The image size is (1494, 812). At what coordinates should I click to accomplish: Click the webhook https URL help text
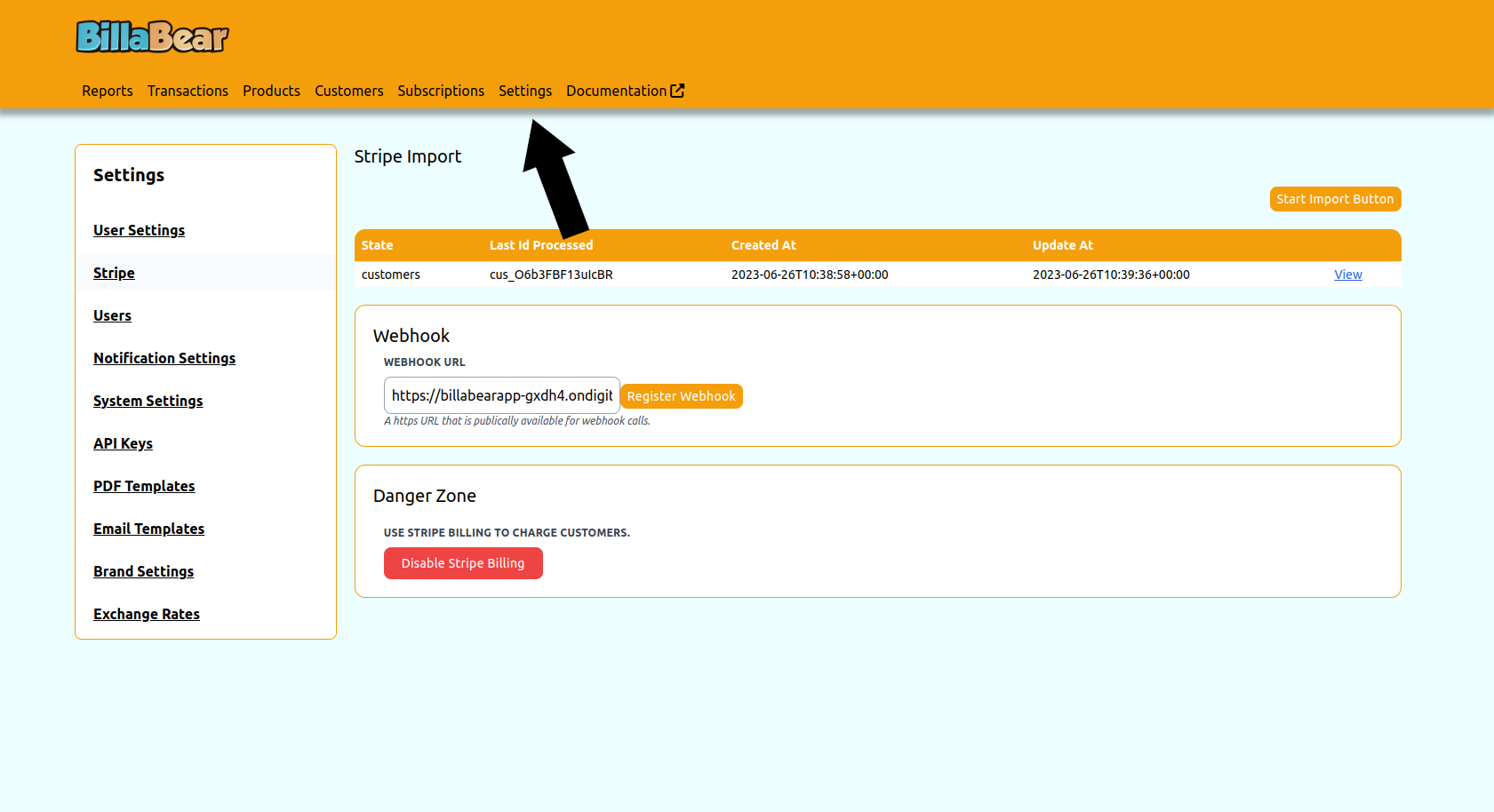click(517, 421)
